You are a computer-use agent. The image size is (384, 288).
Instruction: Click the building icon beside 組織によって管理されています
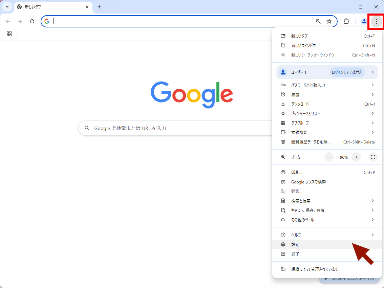click(283, 269)
